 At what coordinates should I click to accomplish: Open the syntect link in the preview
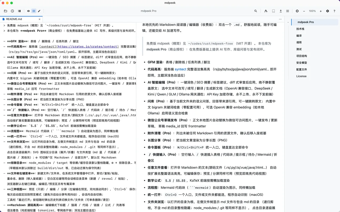(x=180, y=69)
